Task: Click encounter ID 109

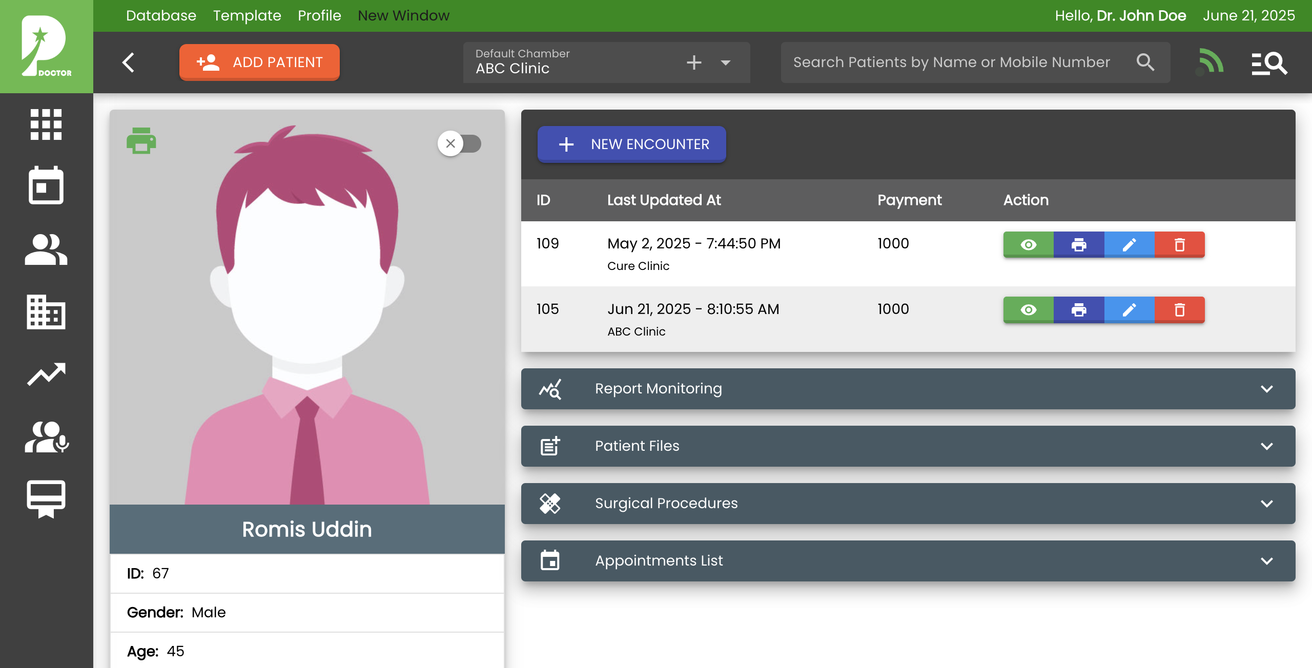Action: point(547,243)
